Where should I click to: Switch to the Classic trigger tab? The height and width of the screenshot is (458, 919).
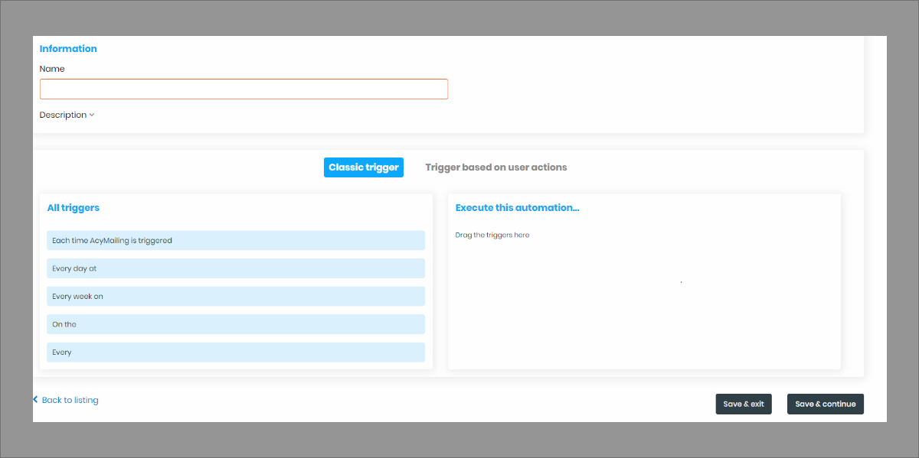363,167
